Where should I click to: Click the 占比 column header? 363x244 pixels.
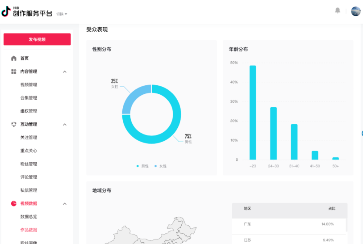[332, 209]
